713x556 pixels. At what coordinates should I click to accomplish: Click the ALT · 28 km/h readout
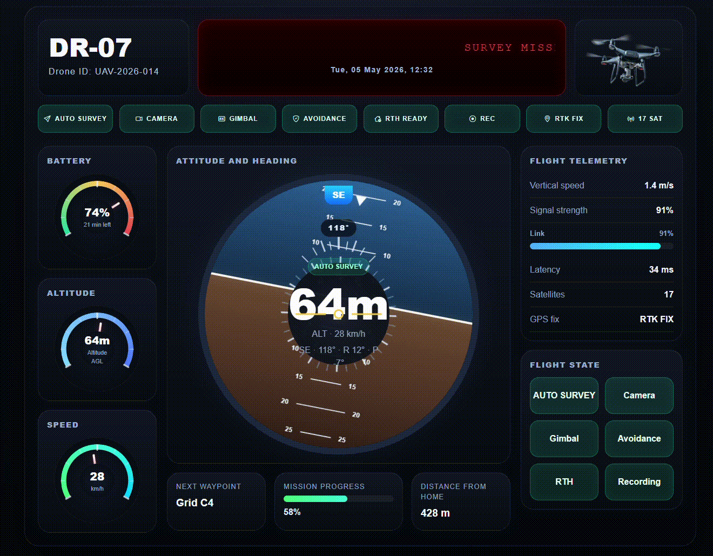coord(339,334)
